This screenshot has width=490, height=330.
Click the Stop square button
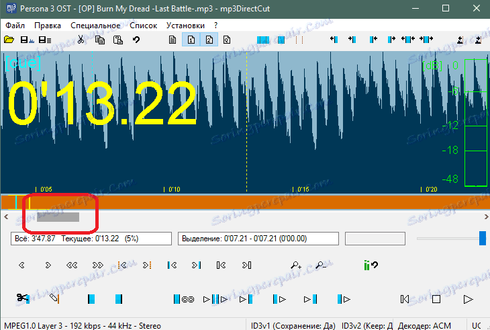pyautogui.click(x=436, y=299)
